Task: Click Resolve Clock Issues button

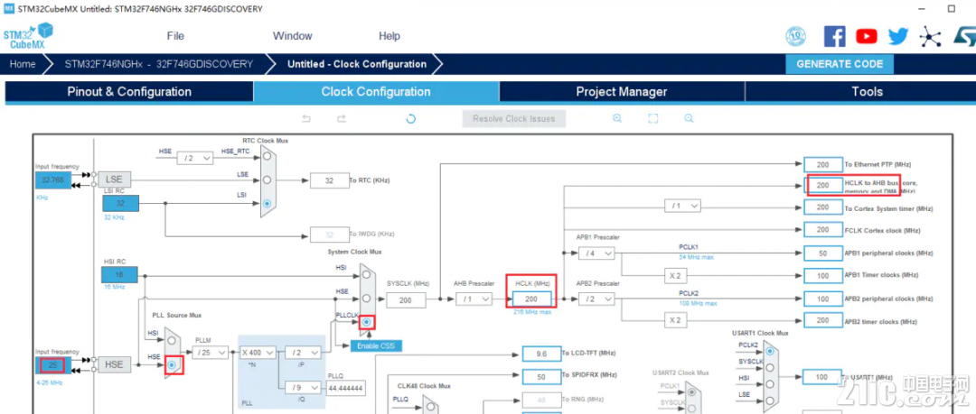Action: tap(513, 119)
